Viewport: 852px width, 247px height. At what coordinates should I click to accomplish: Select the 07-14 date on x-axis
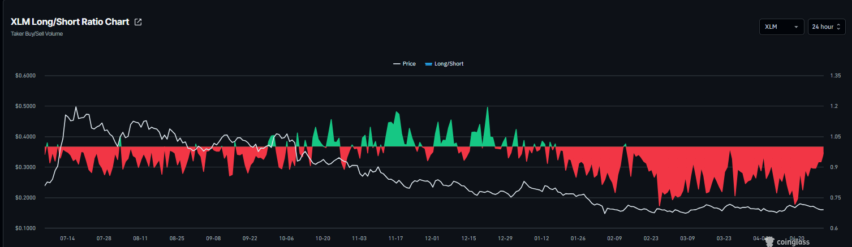[67, 239]
